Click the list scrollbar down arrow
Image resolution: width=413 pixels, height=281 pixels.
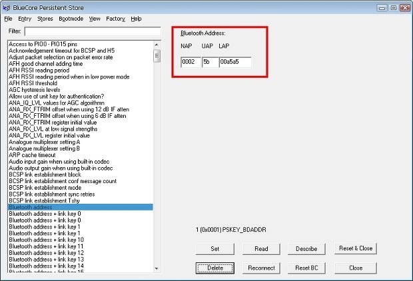tap(157, 268)
